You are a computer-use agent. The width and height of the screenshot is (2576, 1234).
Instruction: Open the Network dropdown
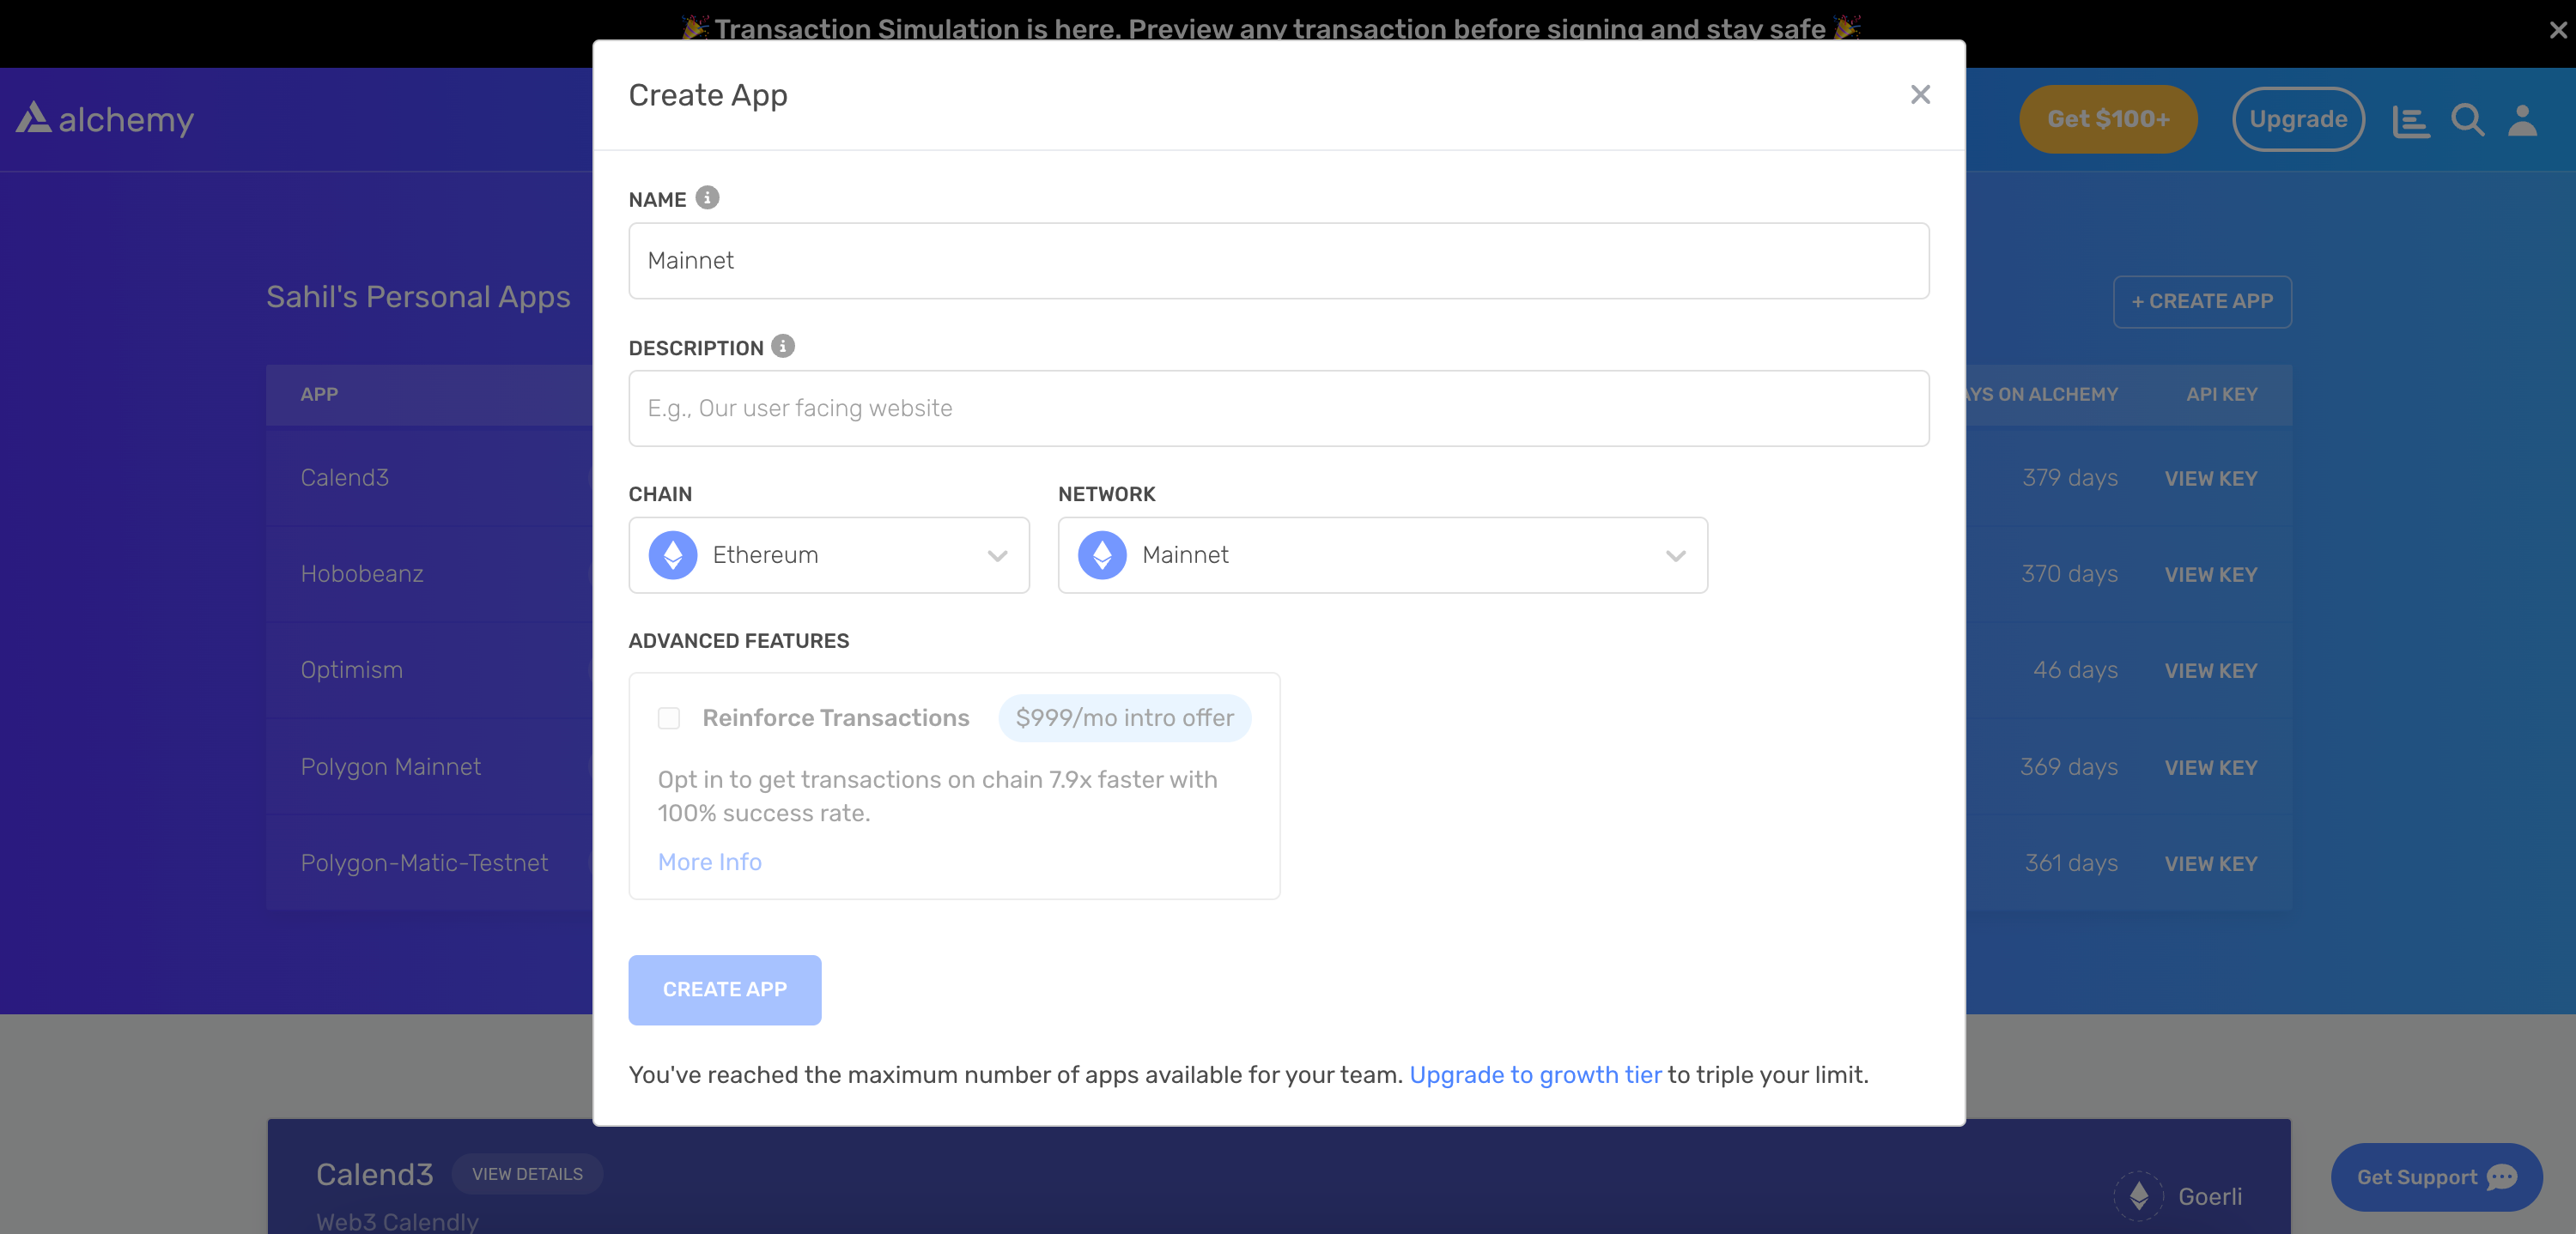point(1676,554)
